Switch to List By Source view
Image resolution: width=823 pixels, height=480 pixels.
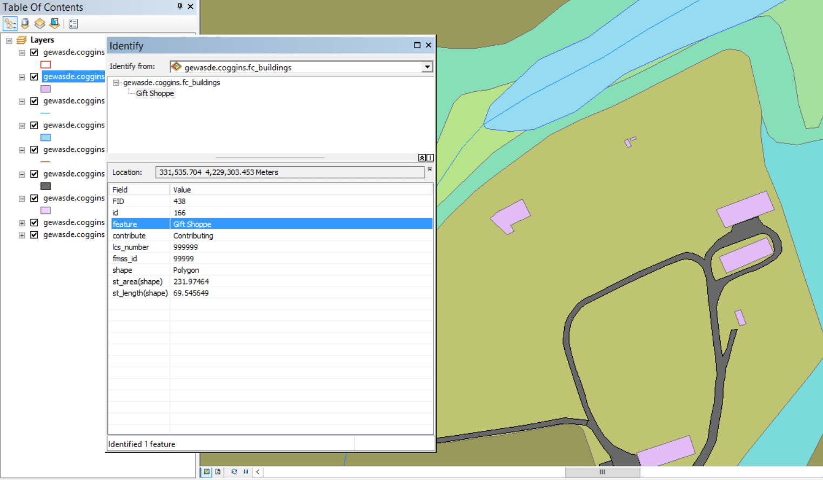click(25, 24)
